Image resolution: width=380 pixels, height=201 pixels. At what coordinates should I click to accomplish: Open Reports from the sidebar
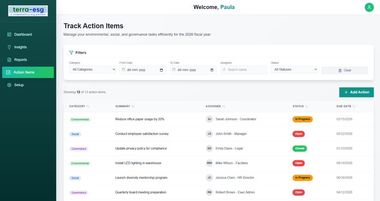tap(20, 60)
